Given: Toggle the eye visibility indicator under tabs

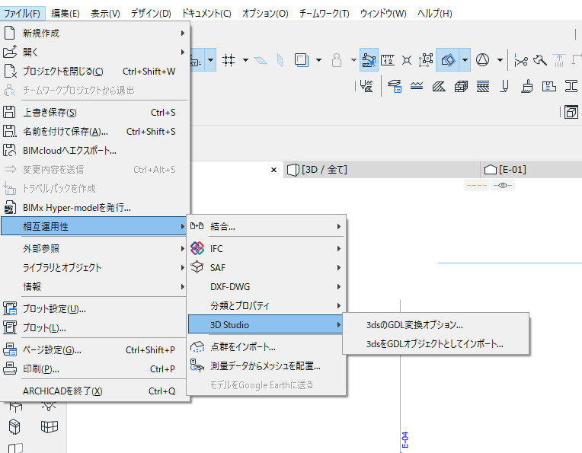Looking at the screenshot, I should [x=503, y=185].
